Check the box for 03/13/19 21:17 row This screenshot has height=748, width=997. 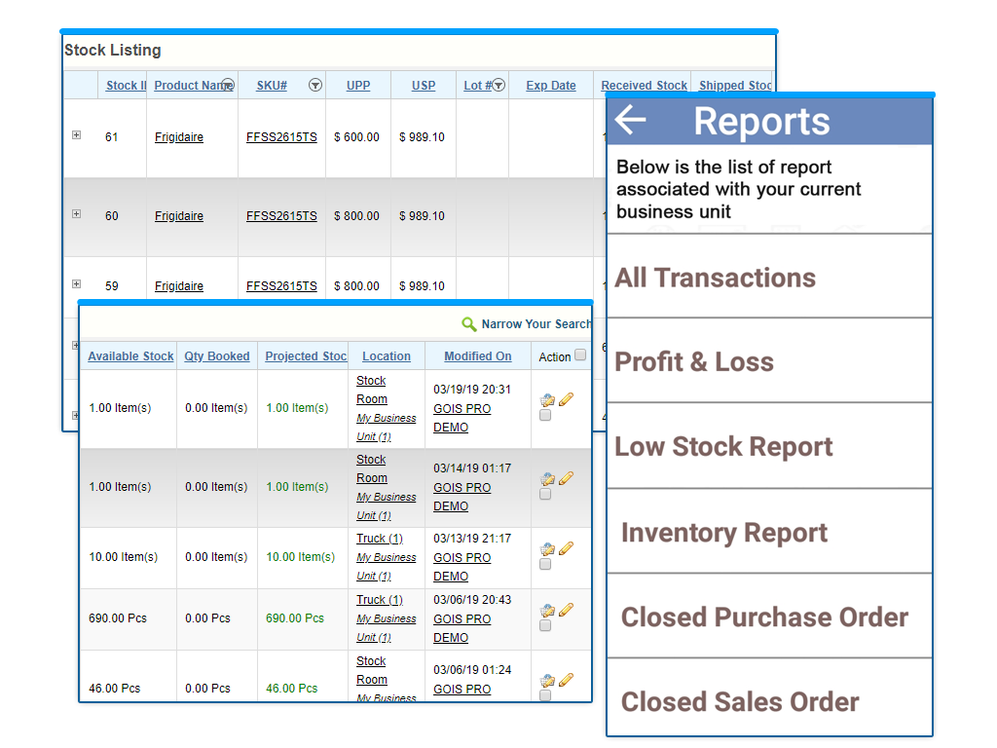pos(545,564)
